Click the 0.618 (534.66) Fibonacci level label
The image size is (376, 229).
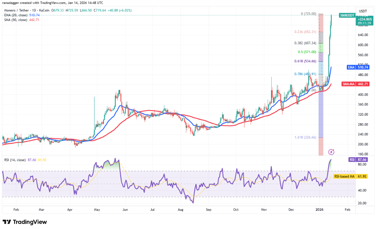304,61
